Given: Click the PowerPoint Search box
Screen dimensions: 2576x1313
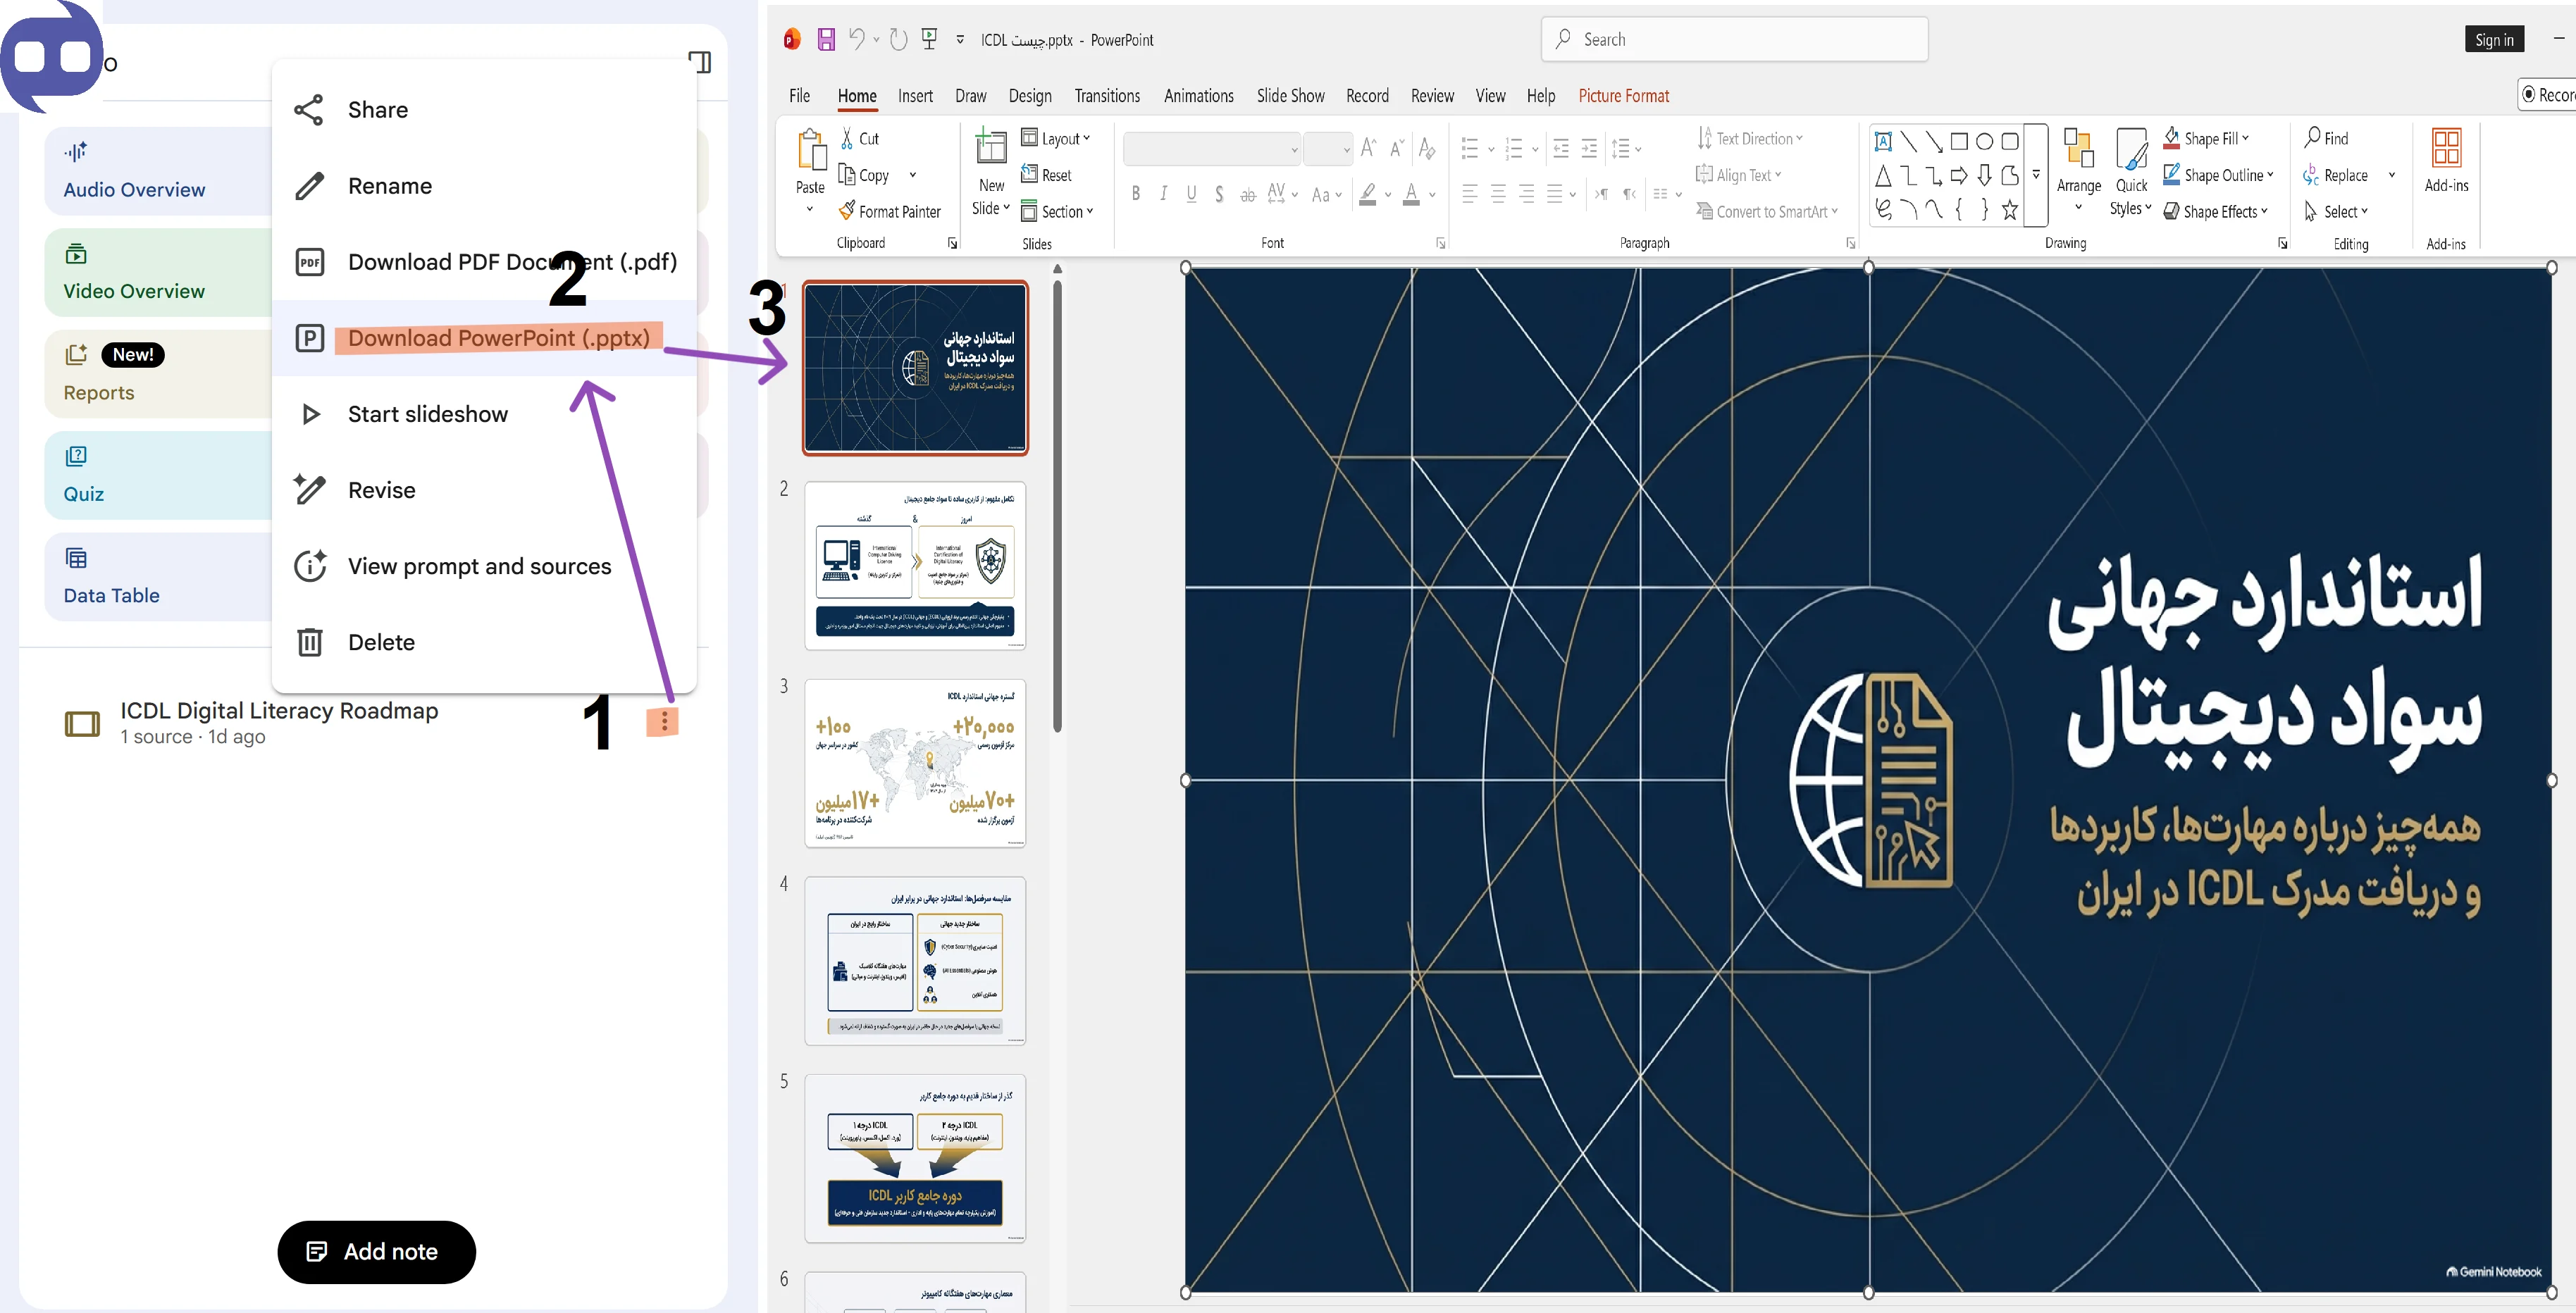Looking at the screenshot, I should point(1734,40).
